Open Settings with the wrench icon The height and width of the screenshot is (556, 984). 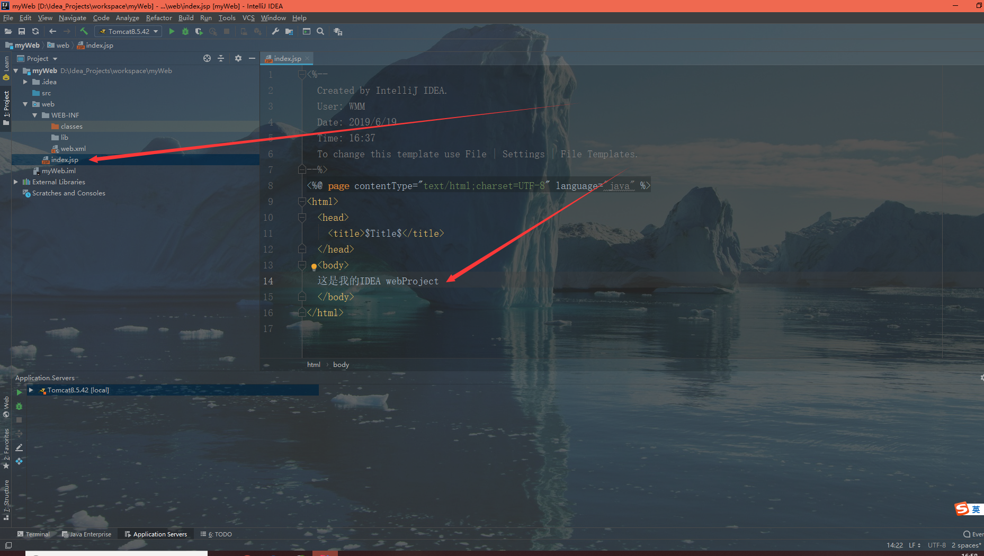click(x=275, y=31)
